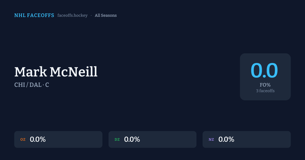Click the 3 faceoffs count text
Screen dimensions: 305x160
click(x=265, y=91)
